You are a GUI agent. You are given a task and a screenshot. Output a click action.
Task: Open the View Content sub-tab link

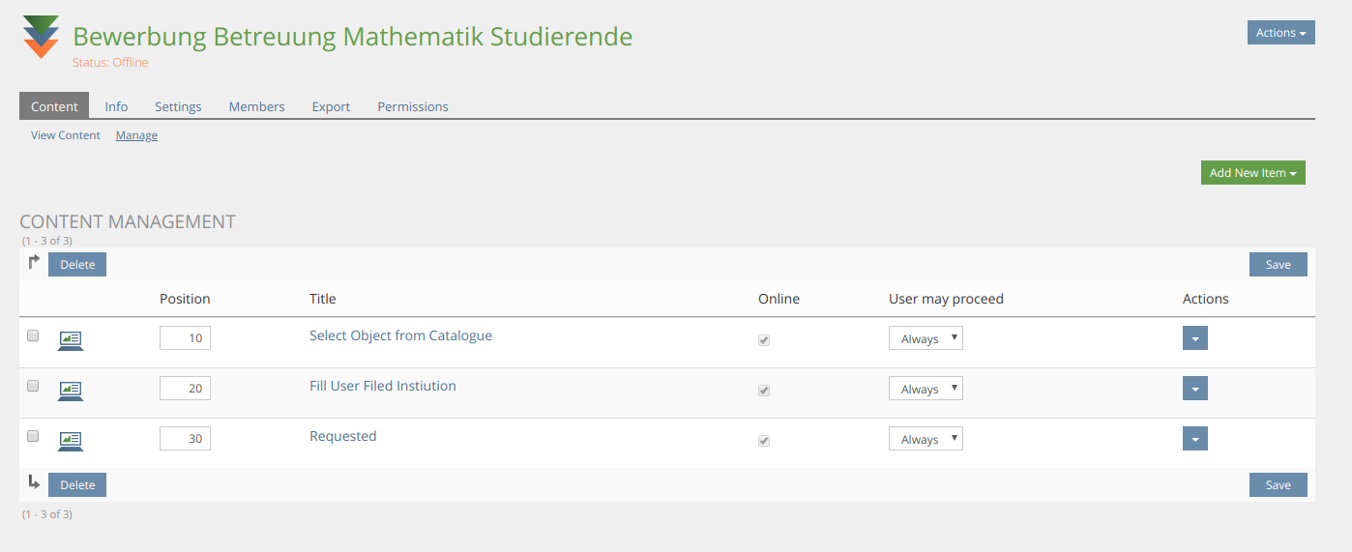66,135
